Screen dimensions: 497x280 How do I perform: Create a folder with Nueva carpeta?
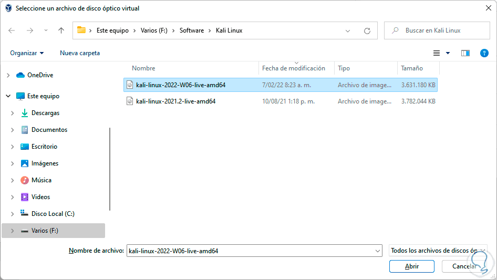tap(80, 53)
